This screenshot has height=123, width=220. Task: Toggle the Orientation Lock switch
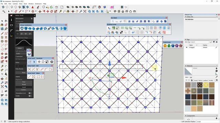[x=30, y=93]
